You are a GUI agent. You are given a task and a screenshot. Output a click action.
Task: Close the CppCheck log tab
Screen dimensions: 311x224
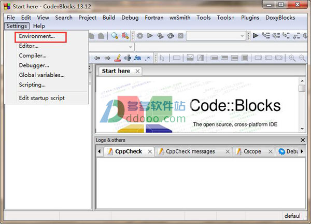click(x=150, y=151)
